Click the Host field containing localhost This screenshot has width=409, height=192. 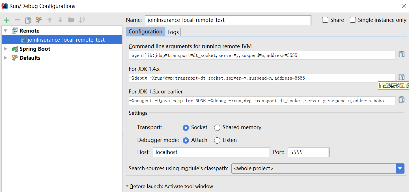[x=211, y=152]
